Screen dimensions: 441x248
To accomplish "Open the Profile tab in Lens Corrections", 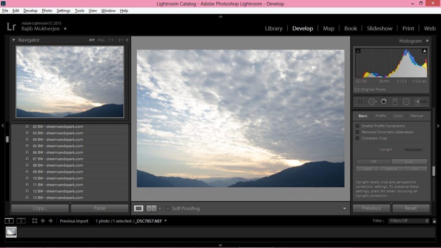I will [381, 116].
